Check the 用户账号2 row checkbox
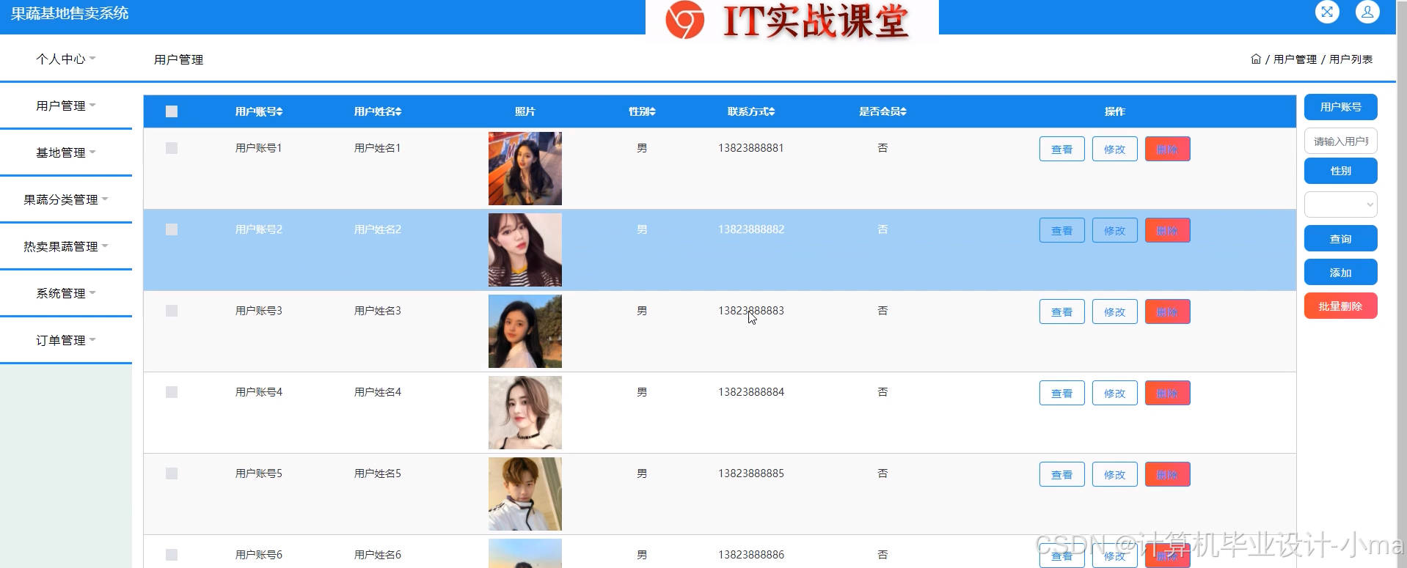The image size is (1407, 568). [172, 229]
